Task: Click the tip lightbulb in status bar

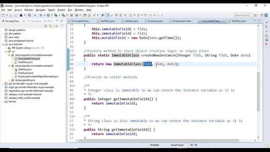Action: pos(267,145)
